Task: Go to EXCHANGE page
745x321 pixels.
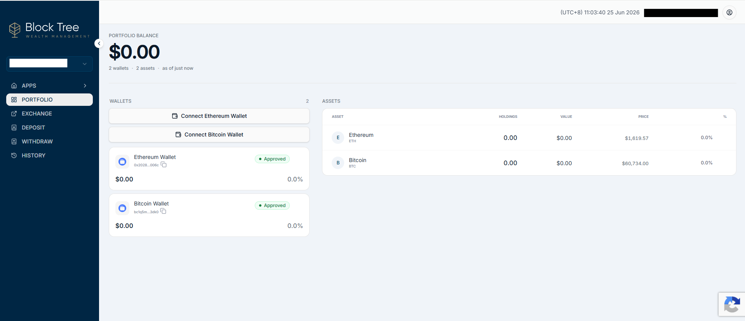Action: point(49,114)
